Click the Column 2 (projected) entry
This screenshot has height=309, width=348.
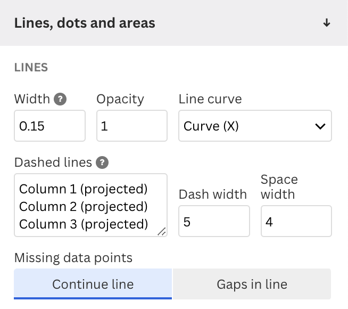coord(83,207)
